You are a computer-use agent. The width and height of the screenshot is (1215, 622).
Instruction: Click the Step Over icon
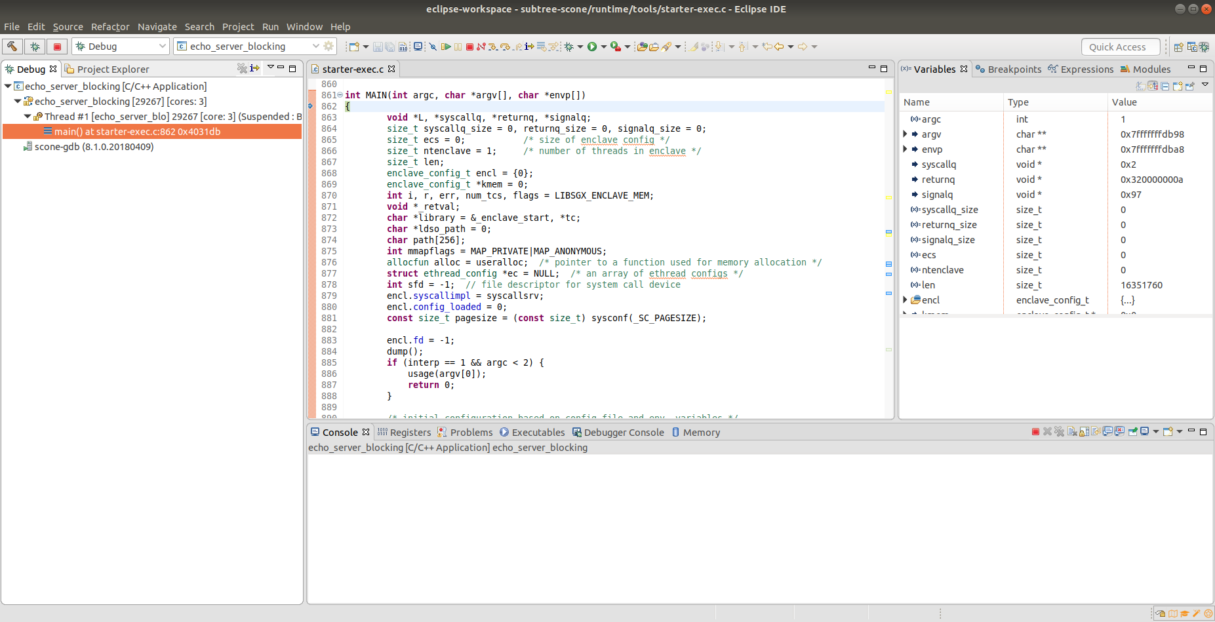pos(505,46)
